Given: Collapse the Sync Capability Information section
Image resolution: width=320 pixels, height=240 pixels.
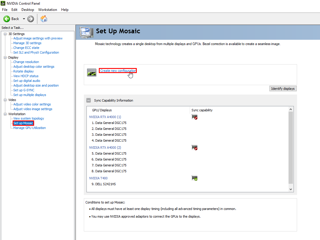Looking at the screenshot, I should [89, 100].
